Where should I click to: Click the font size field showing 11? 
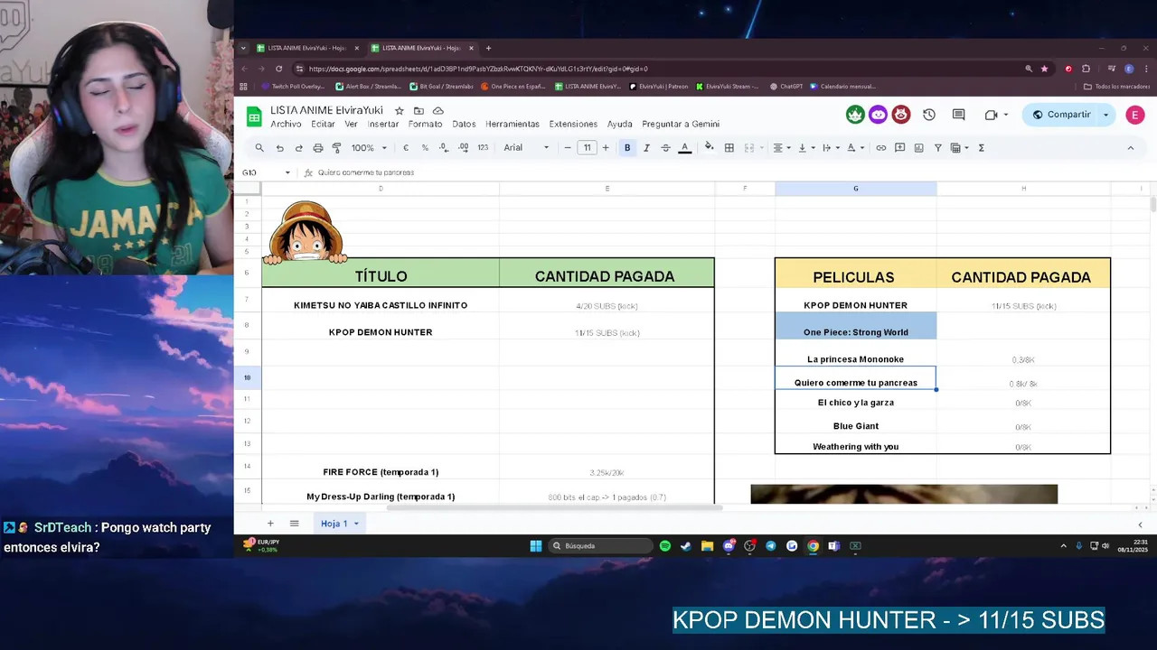pos(587,148)
